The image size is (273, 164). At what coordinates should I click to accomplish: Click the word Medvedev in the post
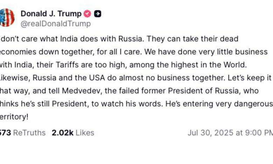[x=82, y=91]
